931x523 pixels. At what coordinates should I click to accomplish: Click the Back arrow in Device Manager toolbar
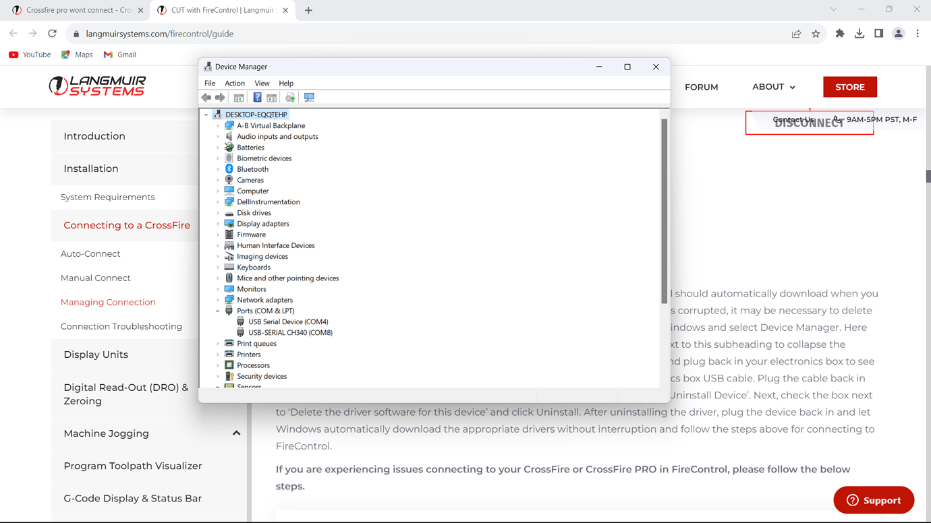tap(206, 98)
